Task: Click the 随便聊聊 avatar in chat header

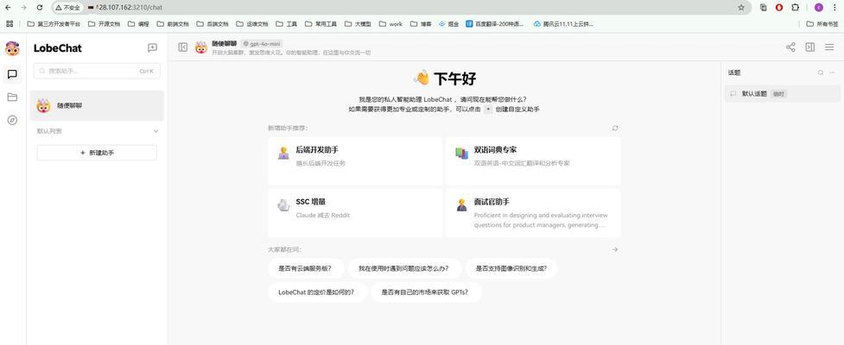Action: 200,47
